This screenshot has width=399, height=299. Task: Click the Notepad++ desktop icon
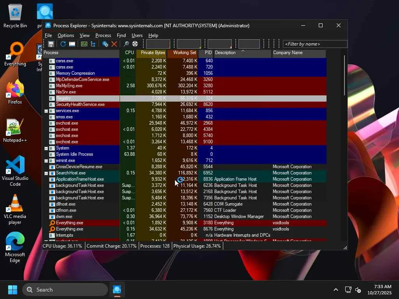pyautogui.click(x=15, y=130)
